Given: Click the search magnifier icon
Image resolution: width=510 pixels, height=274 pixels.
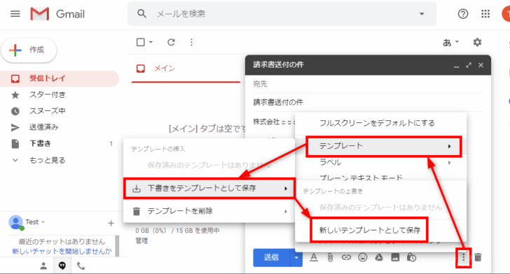Looking at the screenshot, I should pyautogui.click(x=142, y=14).
